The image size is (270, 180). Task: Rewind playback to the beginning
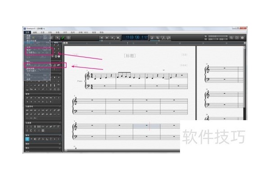click(102, 37)
